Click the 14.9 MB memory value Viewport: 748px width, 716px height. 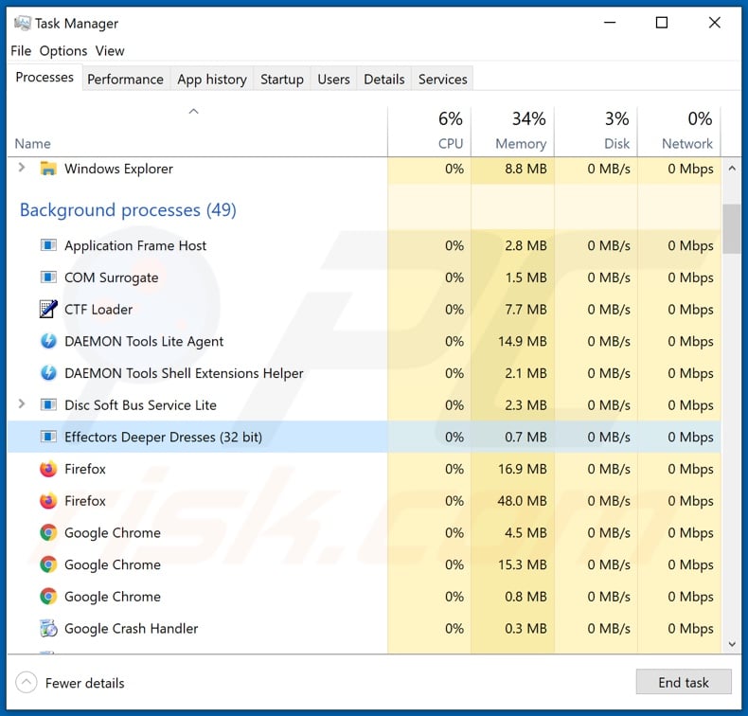click(523, 341)
